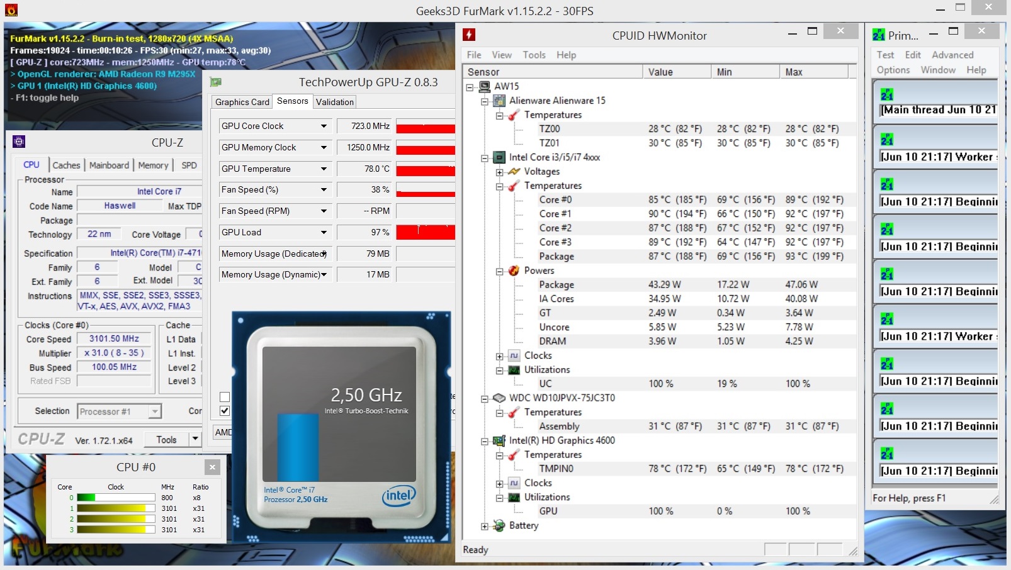This screenshot has width=1011, height=570.
Task: Expand the Voltages node under Intel Core
Action: pos(499,172)
